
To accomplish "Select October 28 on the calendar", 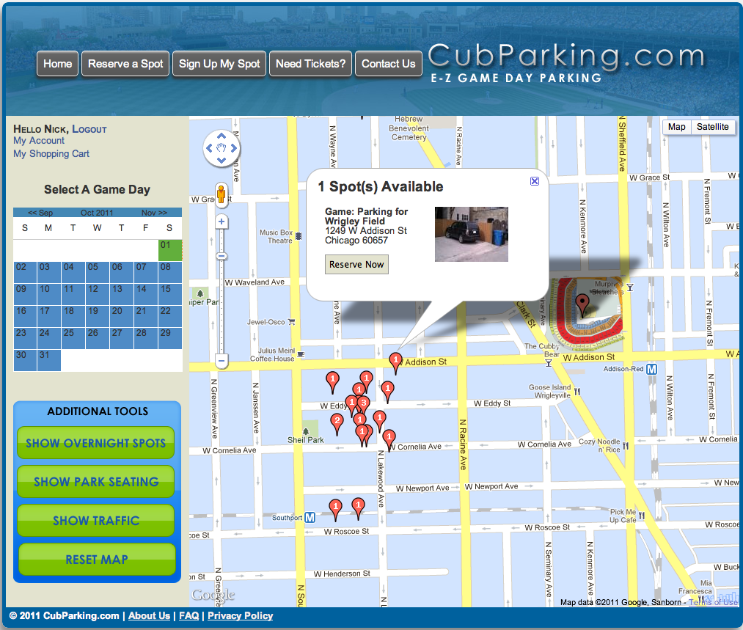I will [x=146, y=338].
